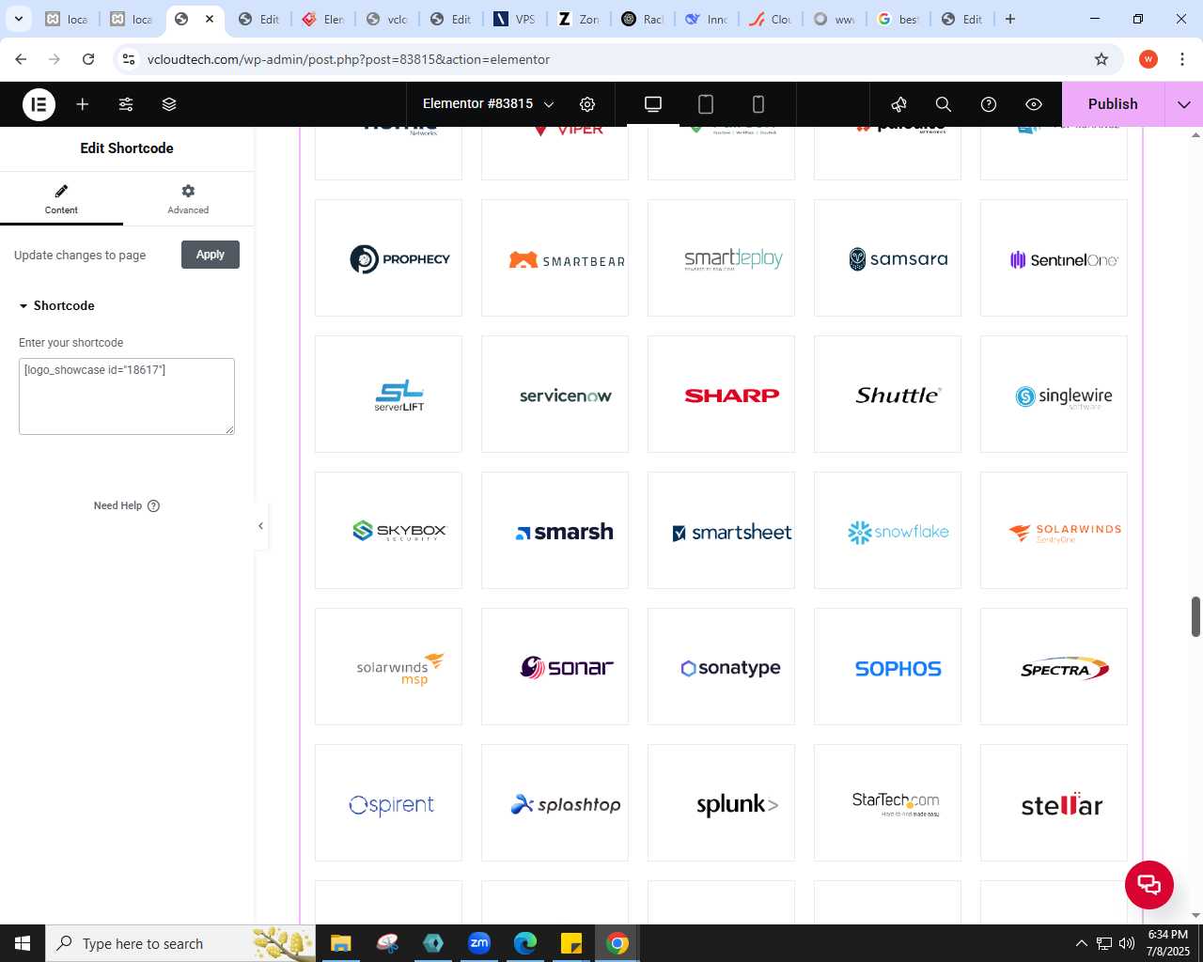Click the Publish button

1113,104
